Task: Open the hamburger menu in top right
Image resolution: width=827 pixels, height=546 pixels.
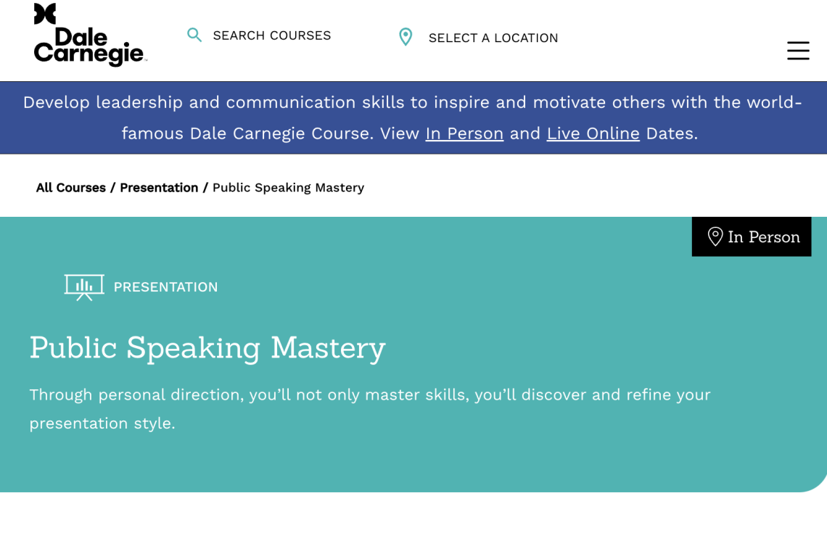Action: pos(798,51)
